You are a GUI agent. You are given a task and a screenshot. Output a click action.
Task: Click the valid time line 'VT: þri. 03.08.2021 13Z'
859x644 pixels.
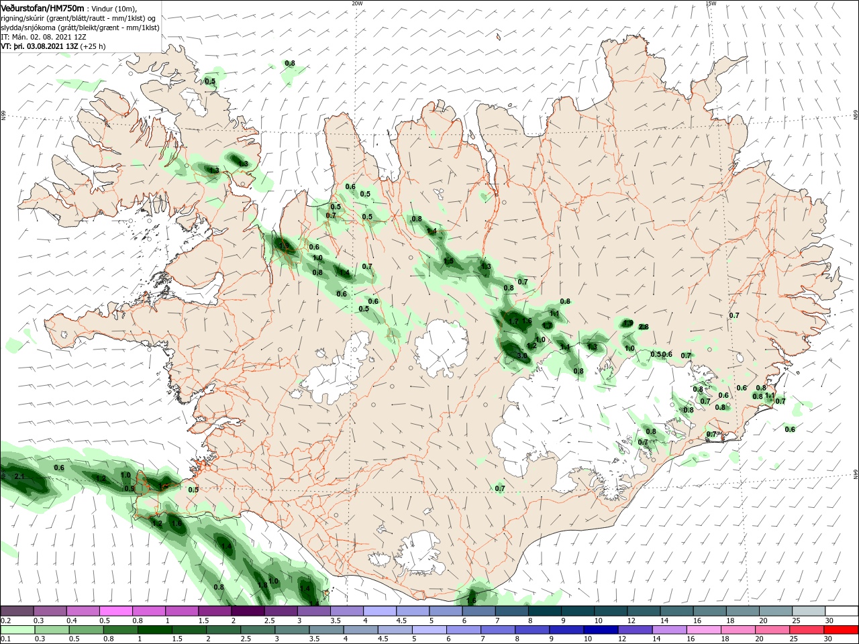(x=40, y=46)
